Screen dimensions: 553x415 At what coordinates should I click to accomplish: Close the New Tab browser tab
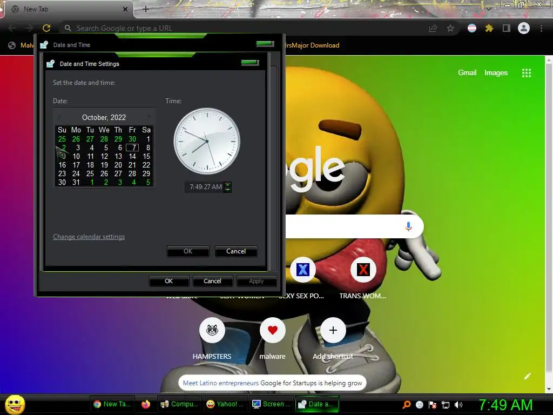pos(125,9)
